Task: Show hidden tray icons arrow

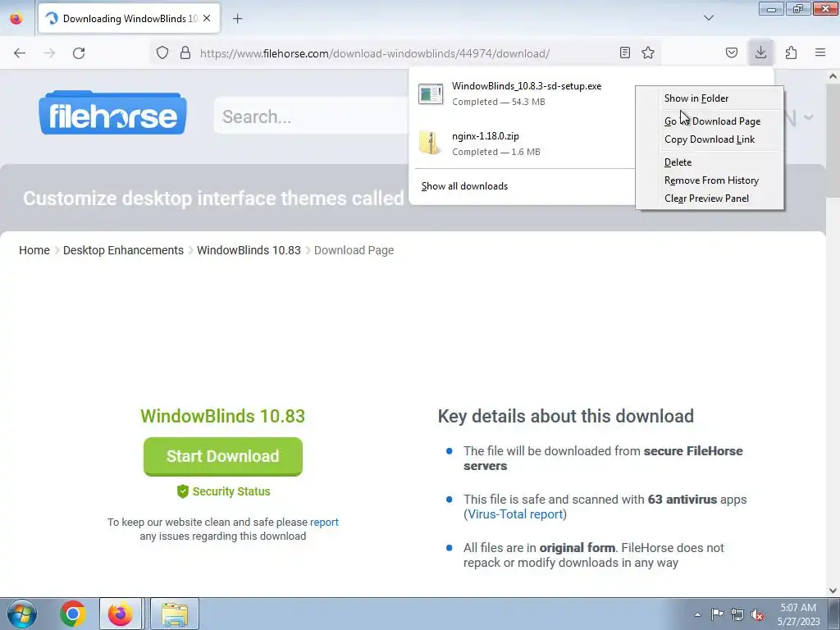Action: coord(697,614)
